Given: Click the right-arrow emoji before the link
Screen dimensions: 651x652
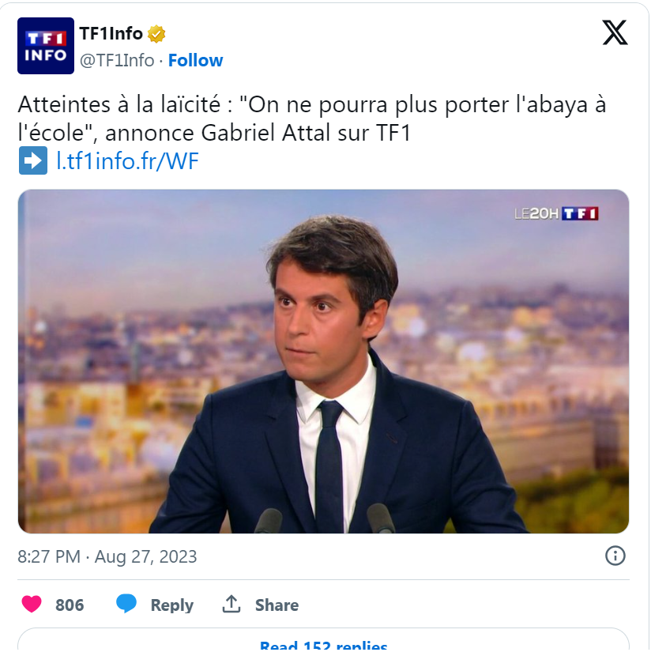Looking at the screenshot, I should pyautogui.click(x=32, y=161).
